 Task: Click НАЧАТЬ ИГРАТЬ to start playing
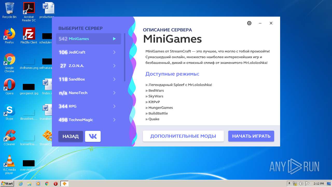tap(251, 136)
